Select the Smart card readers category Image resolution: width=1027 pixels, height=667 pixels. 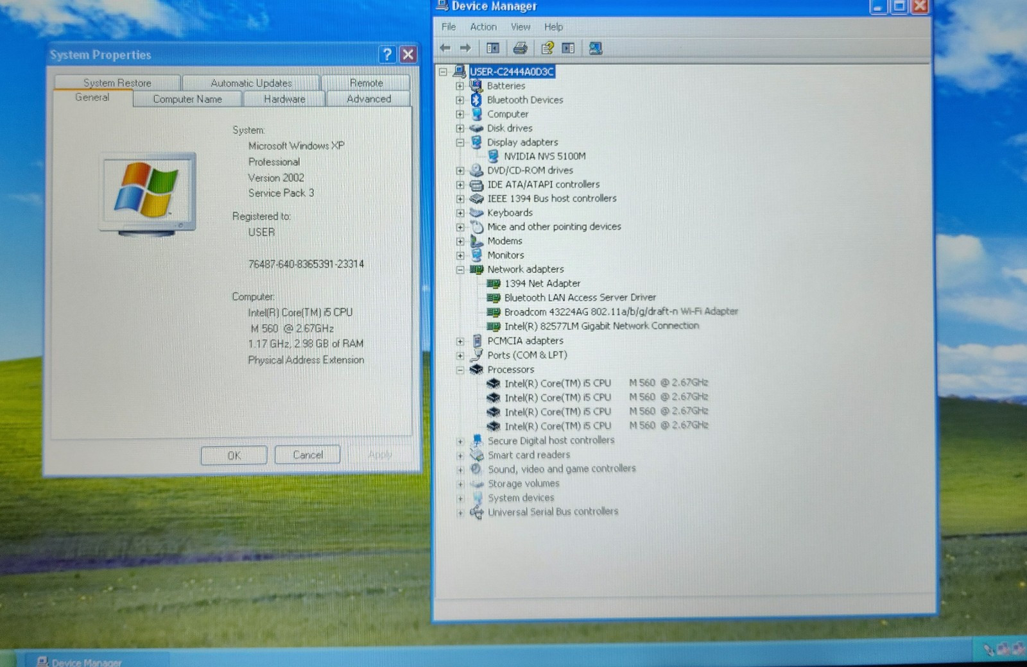[528, 455]
